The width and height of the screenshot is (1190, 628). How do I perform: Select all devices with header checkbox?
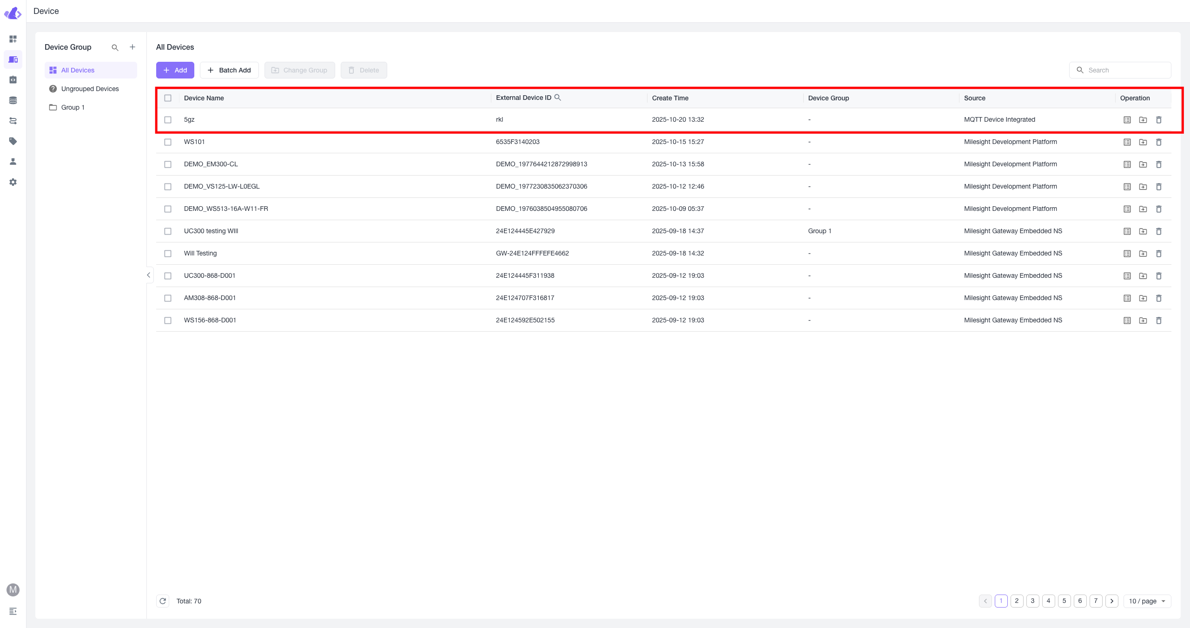pos(168,98)
